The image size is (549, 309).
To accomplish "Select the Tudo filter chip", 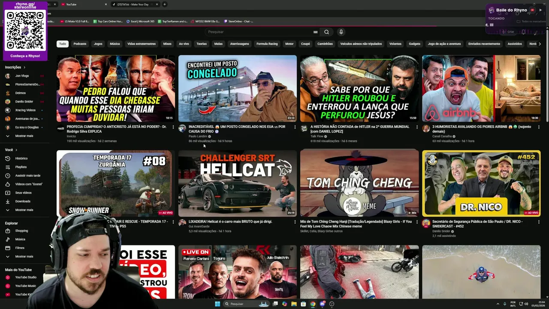I will coord(63,44).
